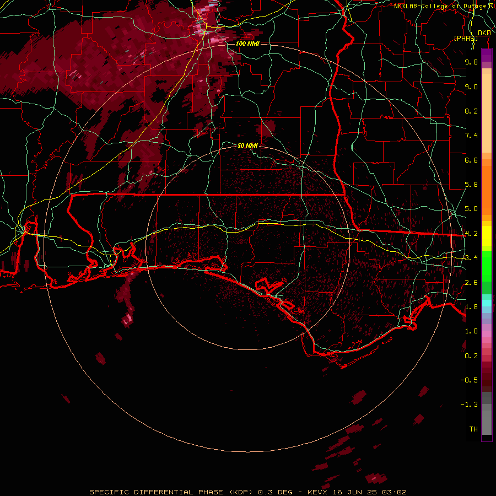The width and height of the screenshot is (496, 496).
Task: Click the [PHAS] legend heading
Action: point(466,38)
